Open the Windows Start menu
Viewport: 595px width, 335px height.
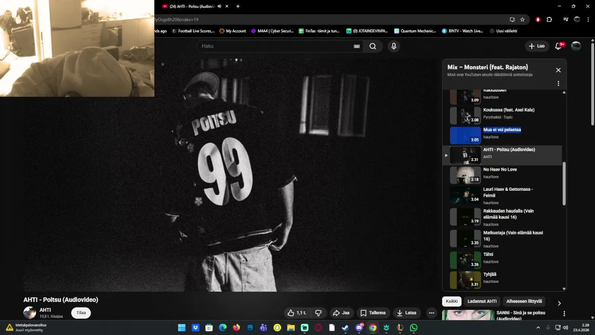pos(182,328)
